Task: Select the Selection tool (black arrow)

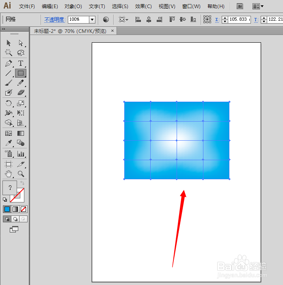Action: [x=9, y=43]
